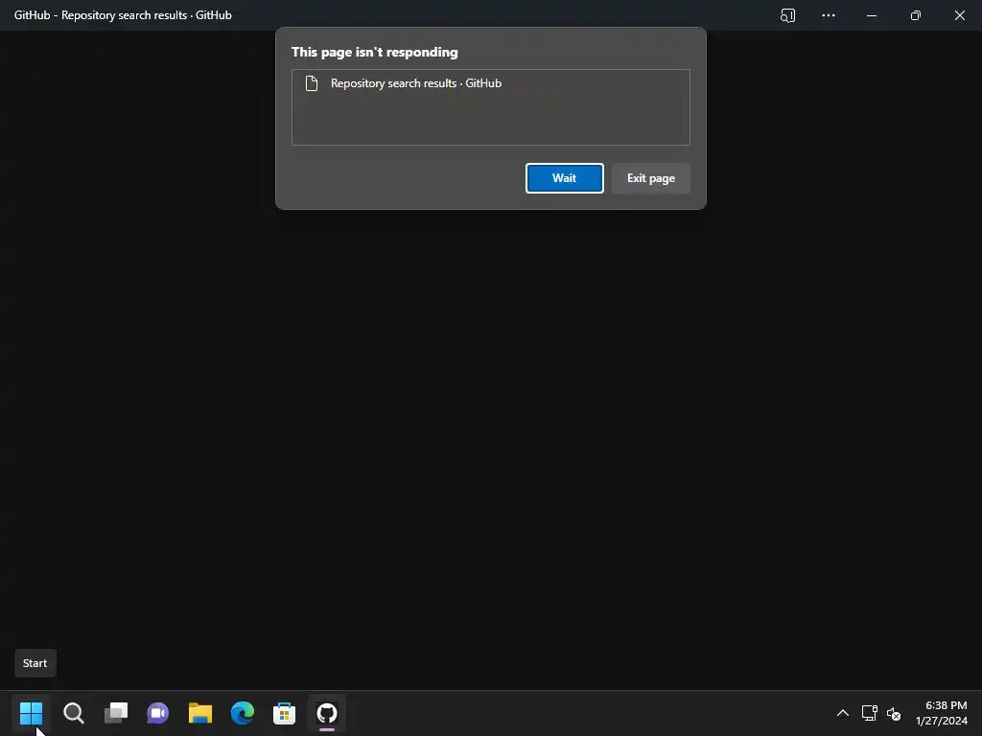This screenshot has height=736, width=982.
Task: Open File Explorer from the taskbar
Action: coord(200,713)
